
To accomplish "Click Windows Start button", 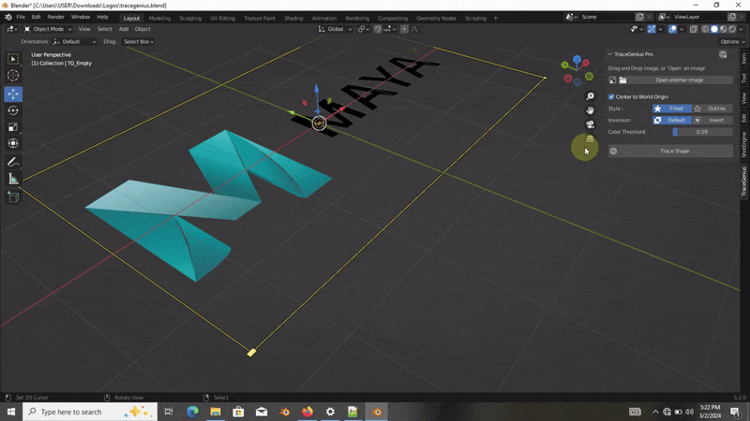I will pos(11,412).
